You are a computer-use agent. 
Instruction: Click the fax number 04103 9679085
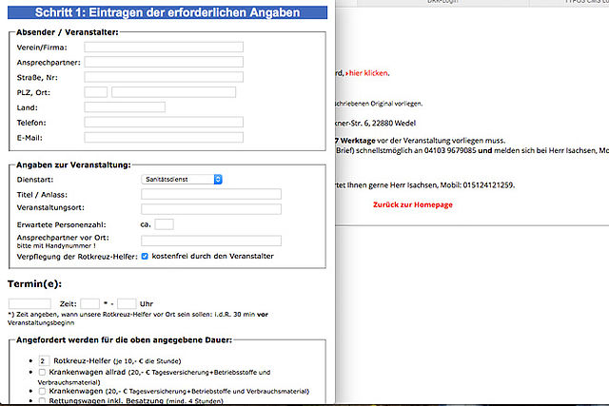coord(450,150)
